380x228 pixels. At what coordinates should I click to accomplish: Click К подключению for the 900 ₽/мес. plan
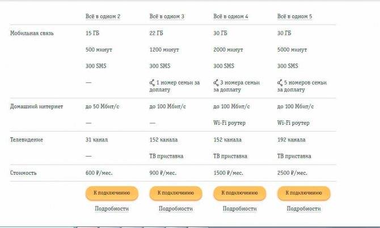pos(176,193)
